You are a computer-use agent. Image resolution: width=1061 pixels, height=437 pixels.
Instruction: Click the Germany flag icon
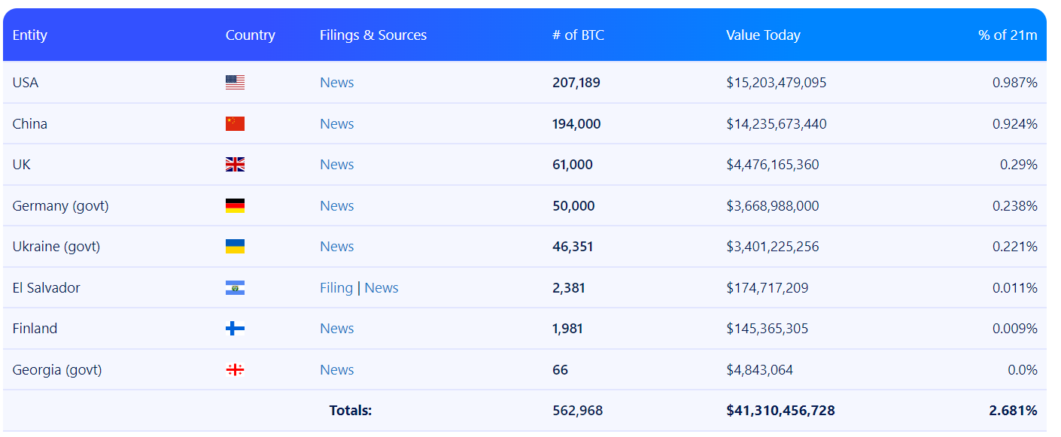(235, 205)
